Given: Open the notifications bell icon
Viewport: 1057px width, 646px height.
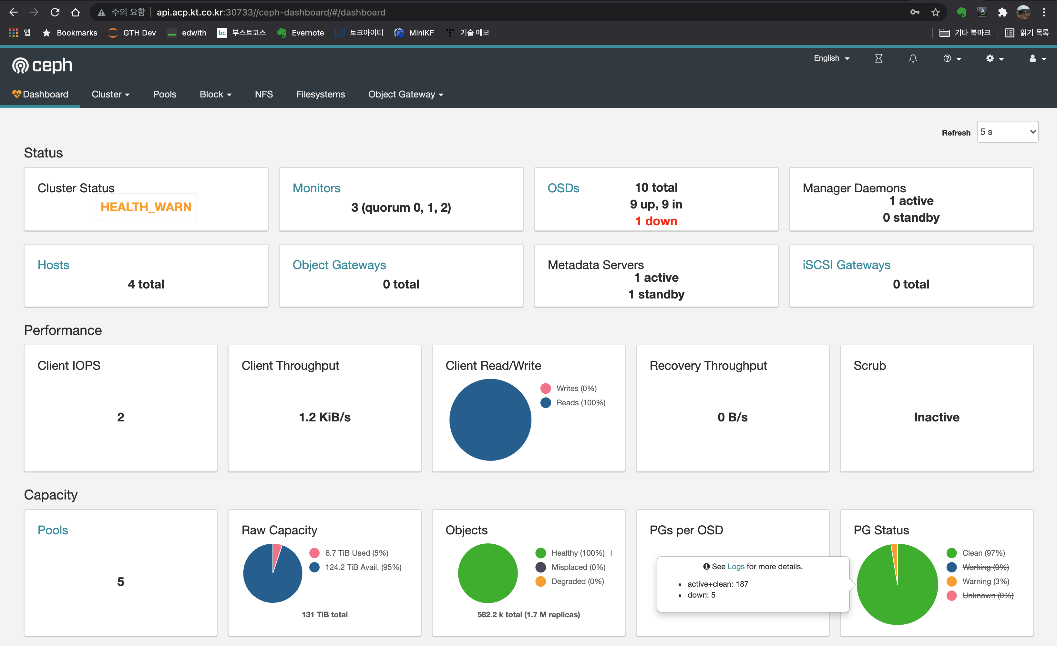Looking at the screenshot, I should click(x=913, y=58).
